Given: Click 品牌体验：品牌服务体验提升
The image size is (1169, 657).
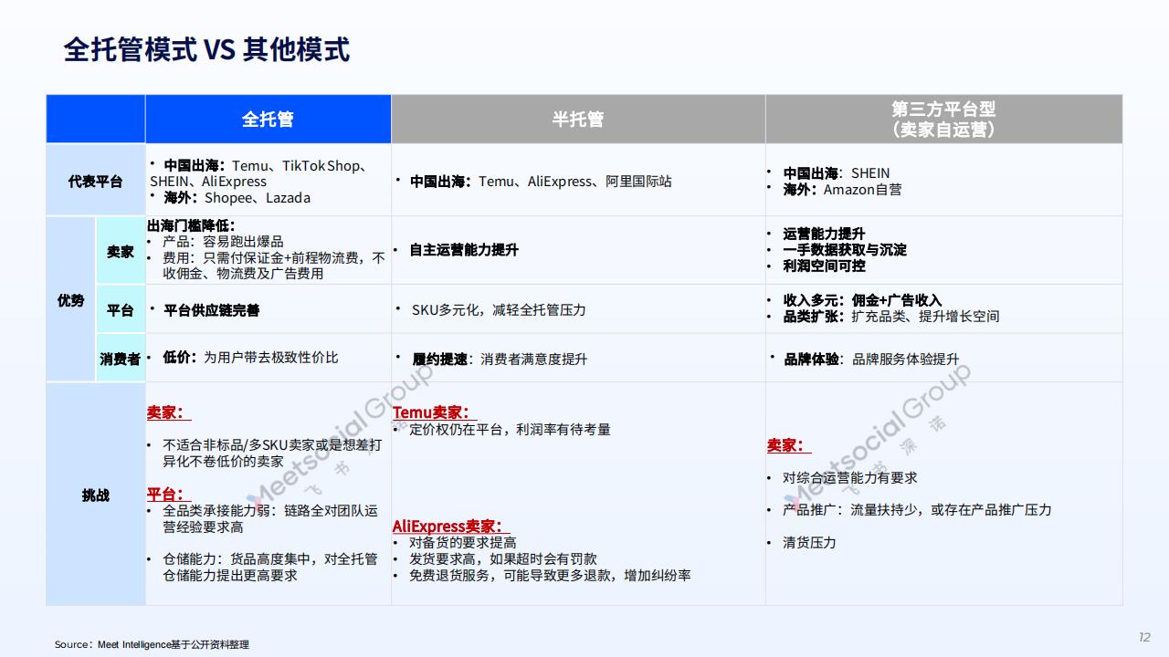Looking at the screenshot, I should 871,360.
